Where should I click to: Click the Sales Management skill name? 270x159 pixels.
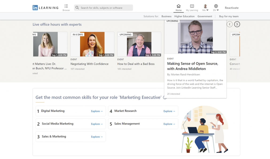coord(127,124)
